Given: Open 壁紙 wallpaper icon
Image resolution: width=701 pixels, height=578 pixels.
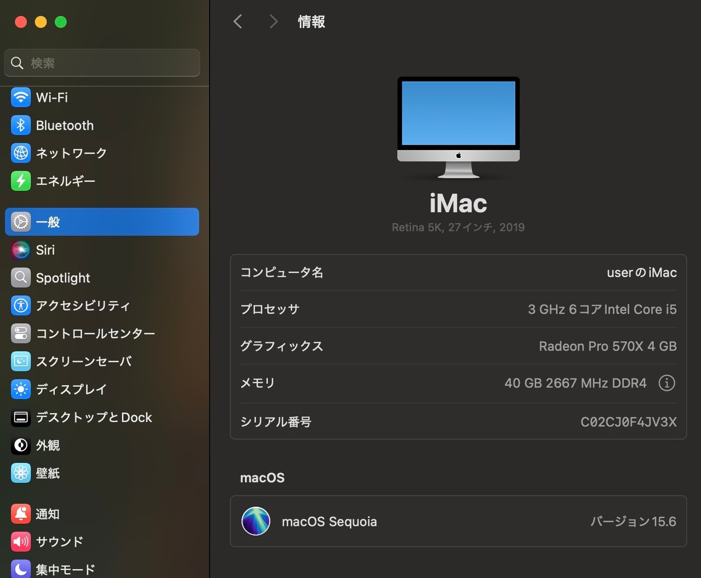Looking at the screenshot, I should [x=21, y=473].
